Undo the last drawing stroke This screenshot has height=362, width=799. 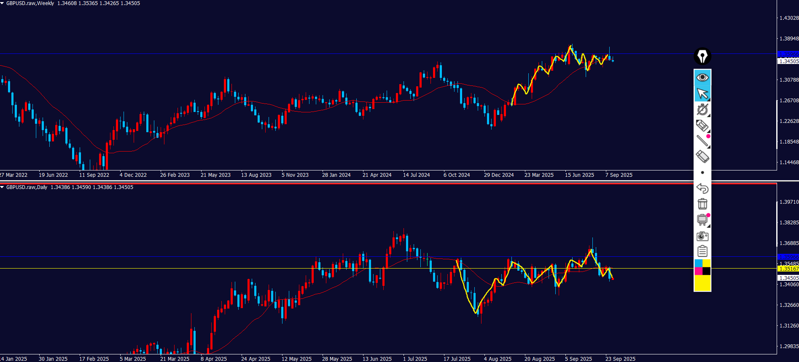coord(702,188)
